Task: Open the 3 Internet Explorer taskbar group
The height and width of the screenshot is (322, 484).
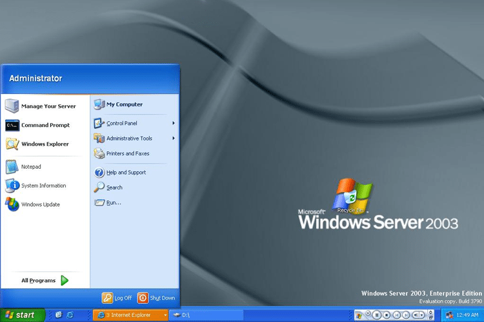Action: [x=130, y=315]
